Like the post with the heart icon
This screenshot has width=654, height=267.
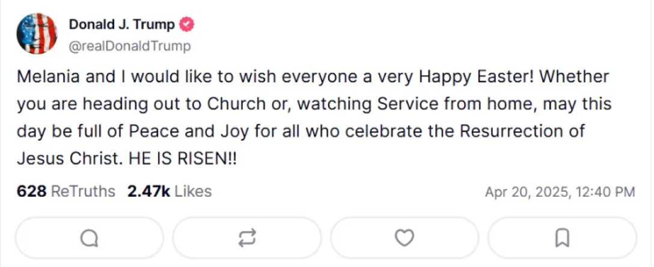tap(405, 239)
